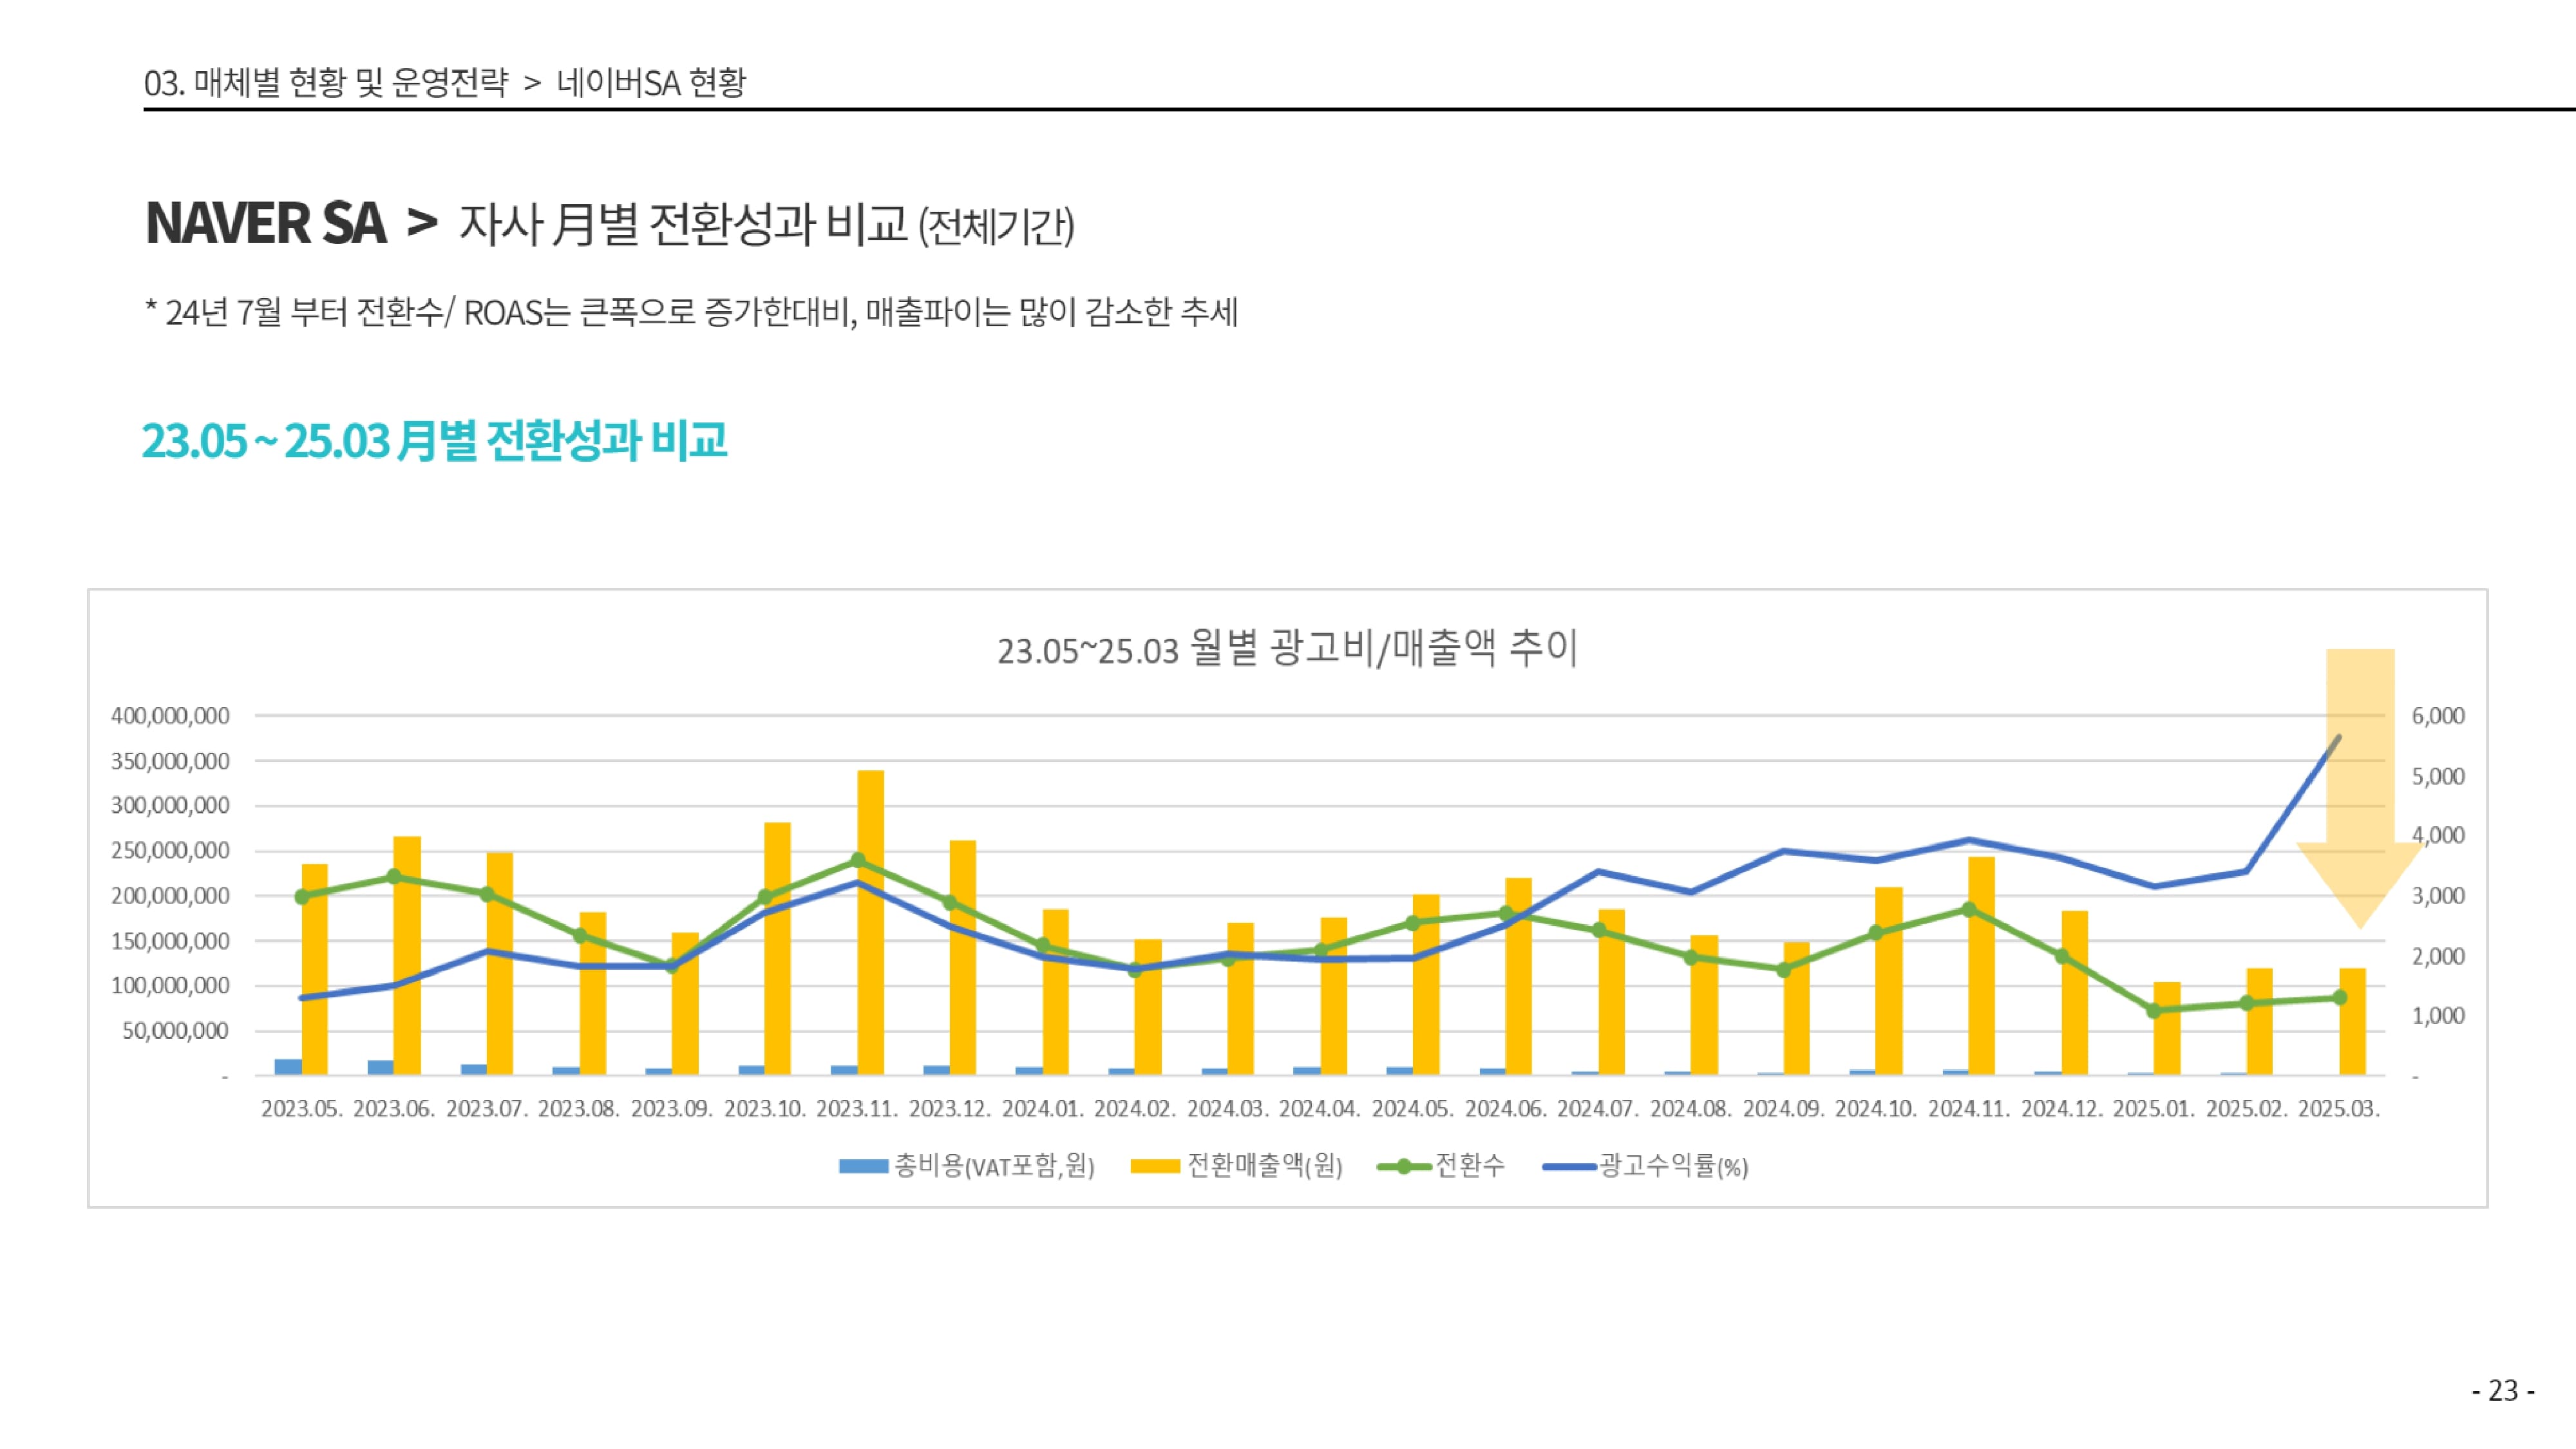Click the x-axis label '2024.11.'
The image size is (2576, 1449).
[x=1969, y=1109]
